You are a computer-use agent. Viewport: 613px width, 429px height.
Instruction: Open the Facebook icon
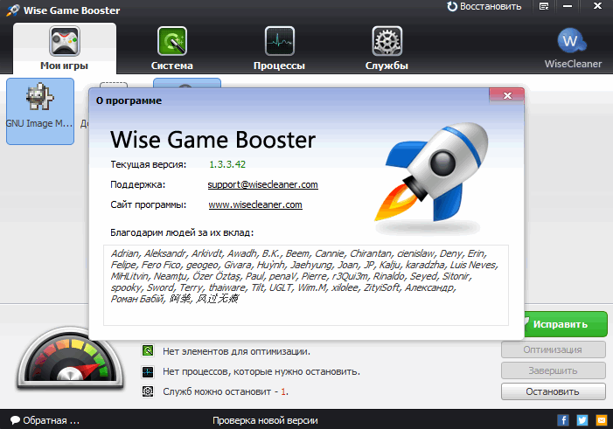(563, 420)
